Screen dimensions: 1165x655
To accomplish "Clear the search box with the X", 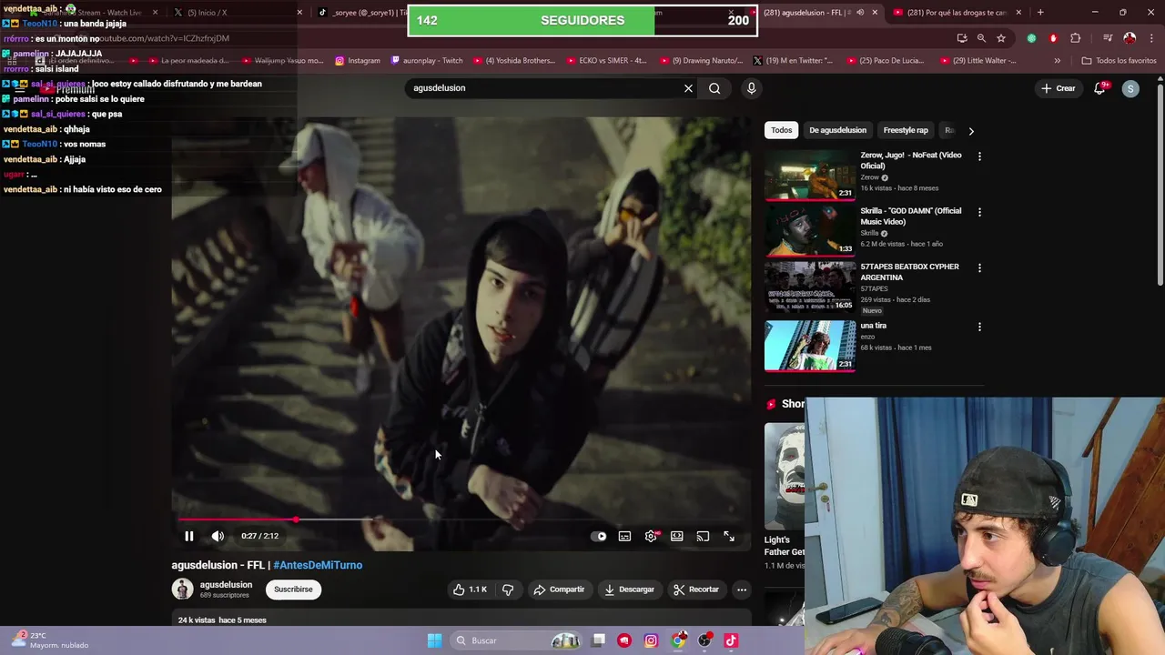I will tap(688, 88).
